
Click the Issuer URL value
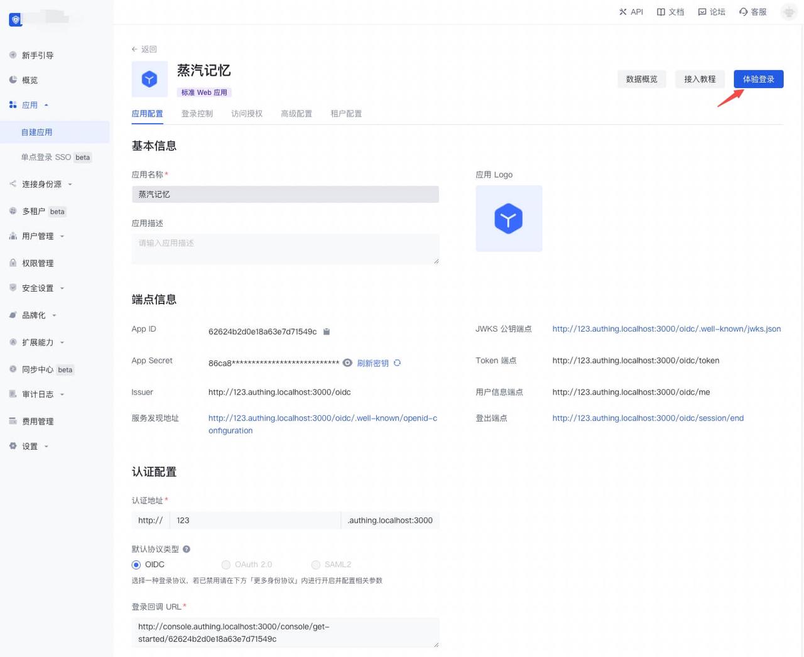280,392
